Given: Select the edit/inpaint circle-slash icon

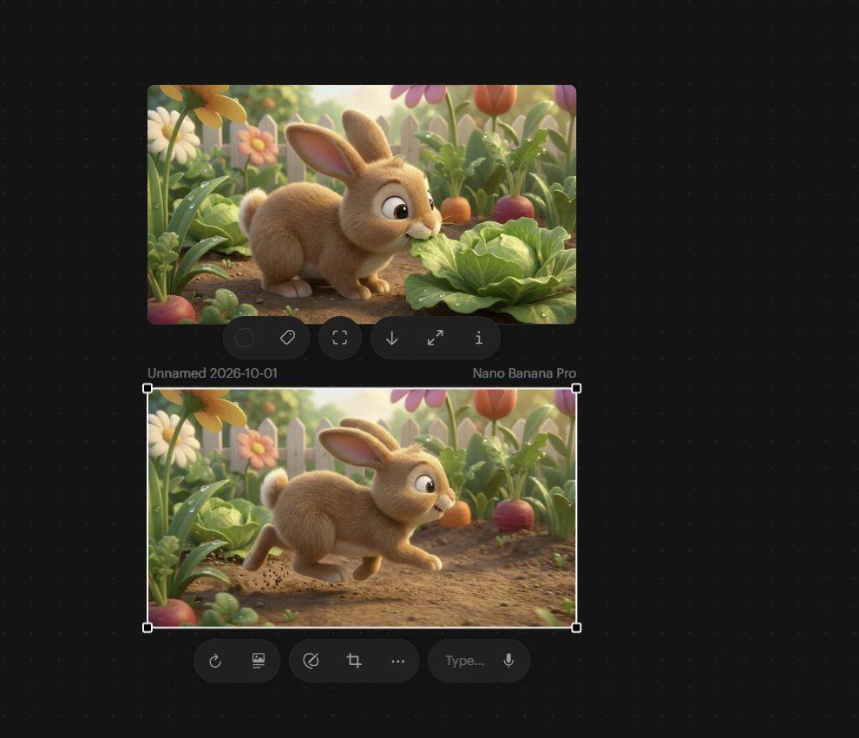Looking at the screenshot, I should click(x=311, y=661).
